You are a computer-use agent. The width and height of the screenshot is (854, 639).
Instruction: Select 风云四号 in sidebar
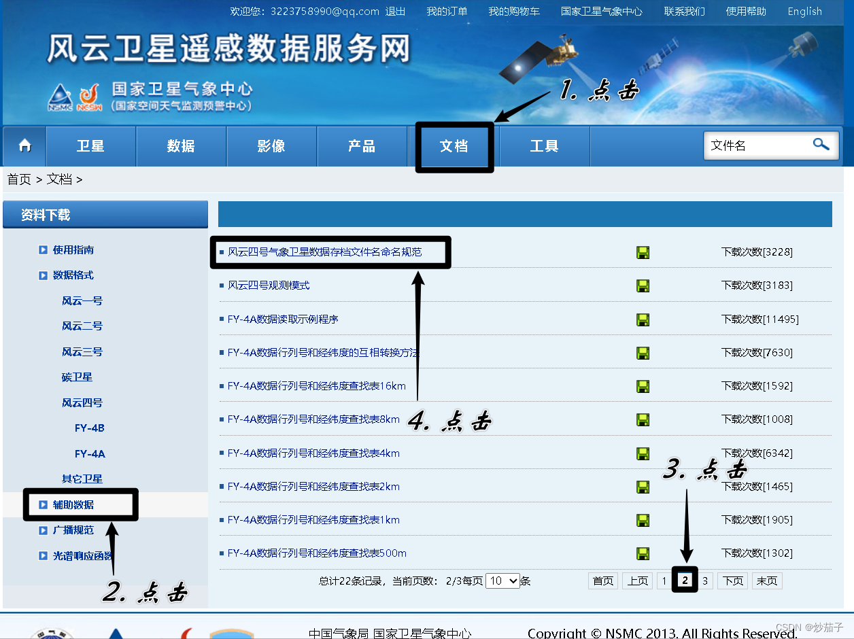(x=82, y=403)
